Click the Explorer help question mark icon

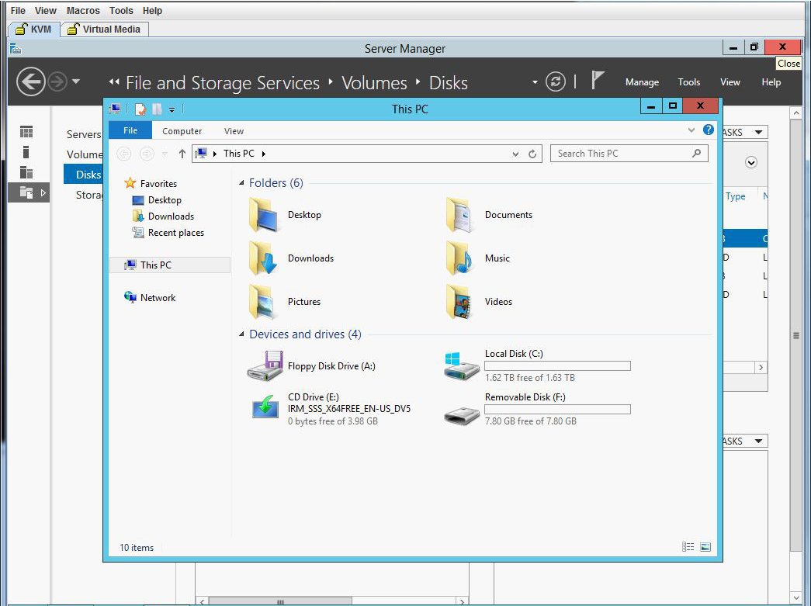coord(708,130)
